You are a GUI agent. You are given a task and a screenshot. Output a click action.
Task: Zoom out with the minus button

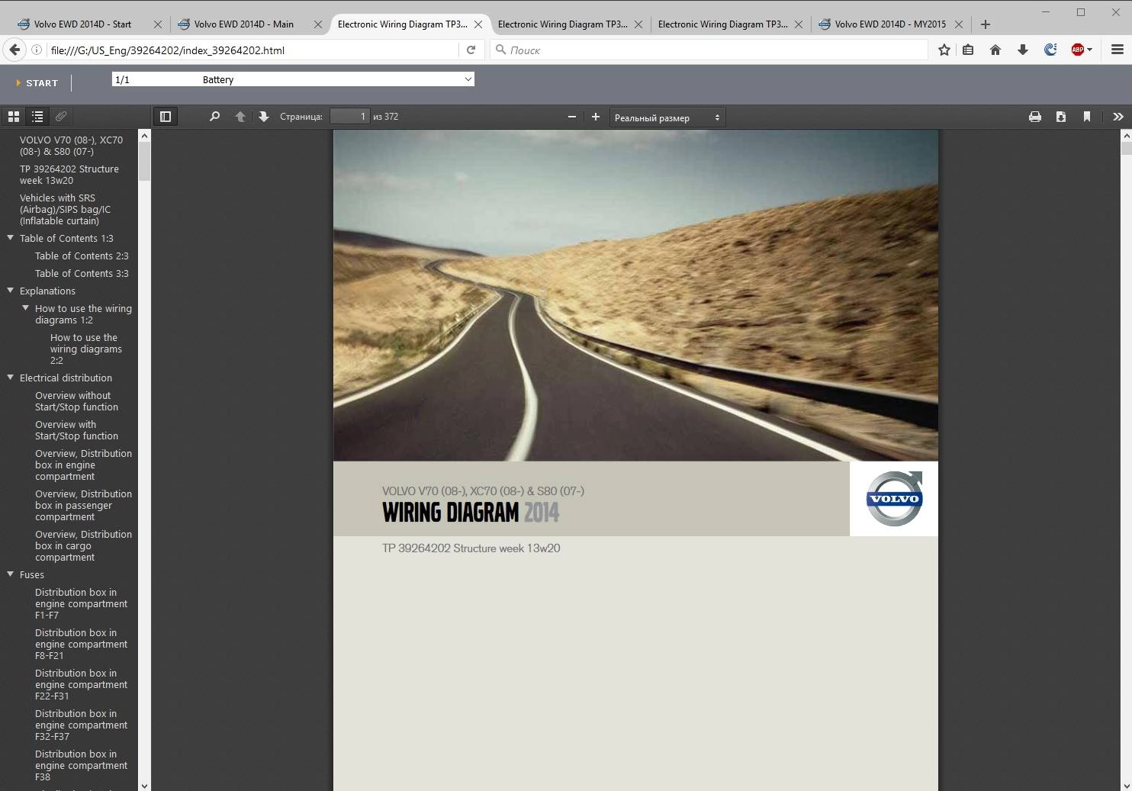(572, 117)
